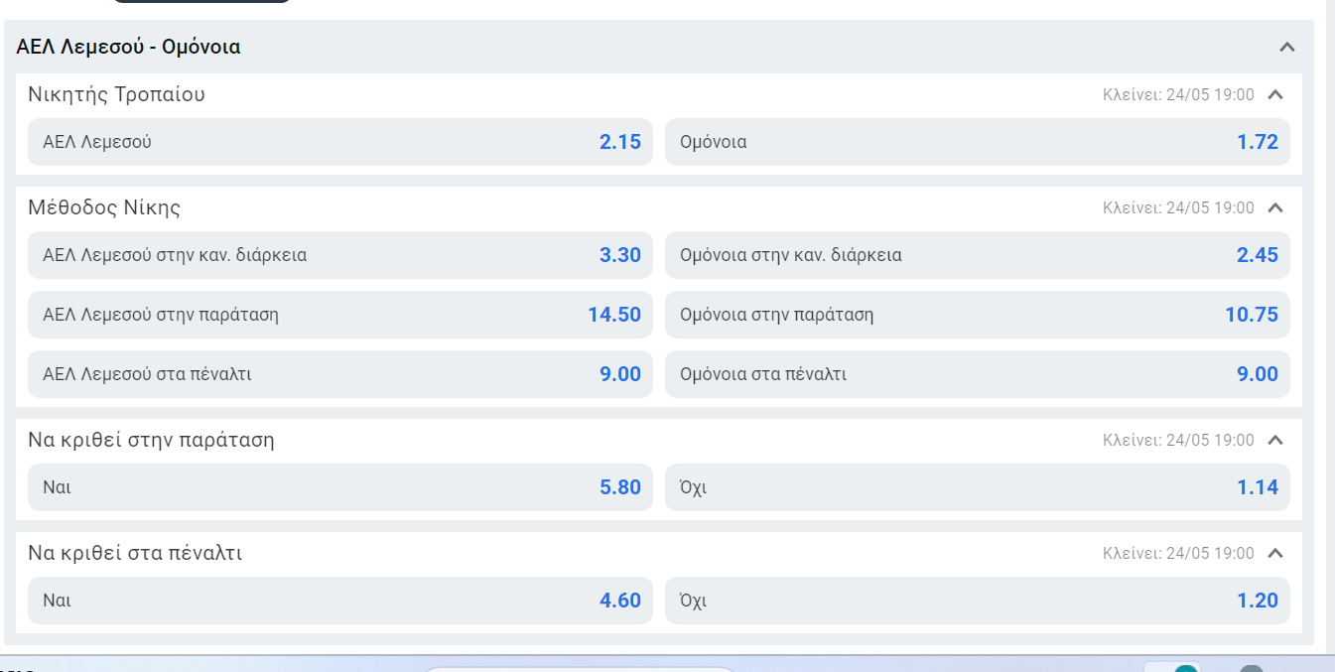Bet on Ομόνοια στα πέναλτι
This screenshot has height=672, width=1335.
pyautogui.click(x=978, y=374)
